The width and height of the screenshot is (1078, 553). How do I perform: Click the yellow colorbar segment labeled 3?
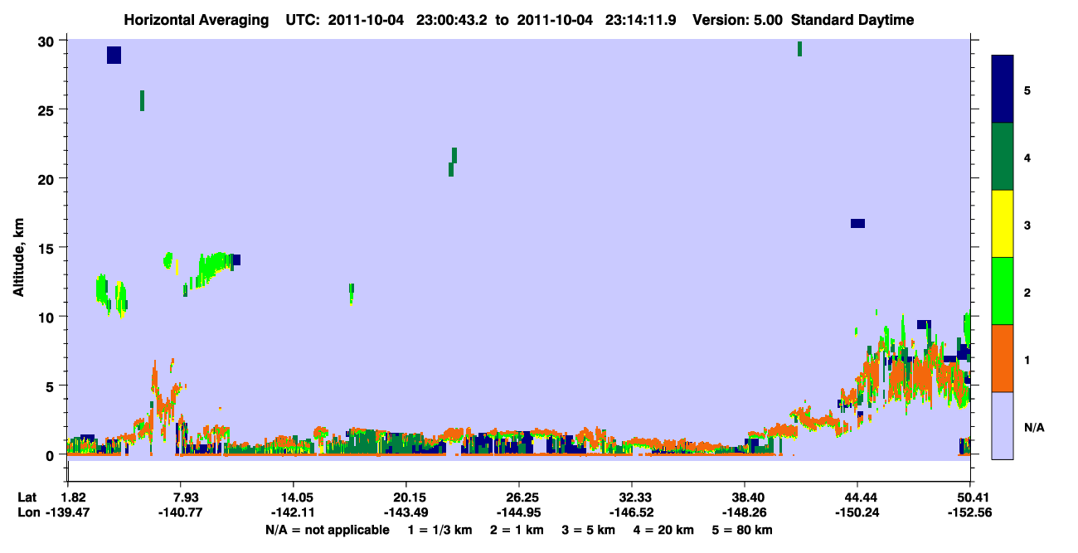click(x=1003, y=224)
